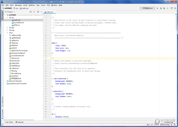This screenshot has height=127, width=178.
Task: Click tool window quick-access icon in status bar corner
Action: click(x=2, y=125)
